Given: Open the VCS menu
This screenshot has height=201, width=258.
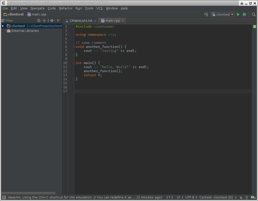Looking at the screenshot, I should pos(99,8).
